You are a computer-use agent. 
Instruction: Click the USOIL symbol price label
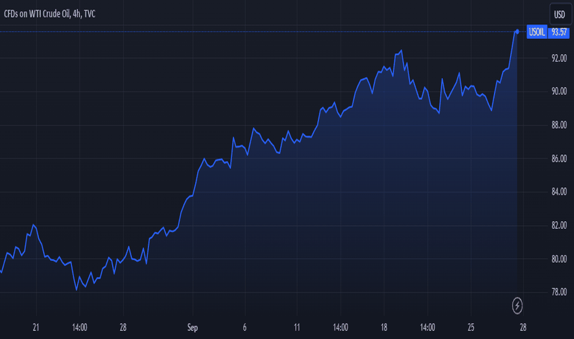(537, 32)
